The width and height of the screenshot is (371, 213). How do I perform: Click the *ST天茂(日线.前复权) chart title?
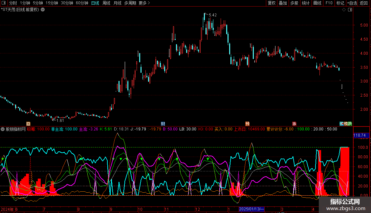pyautogui.click(x=20, y=10)
